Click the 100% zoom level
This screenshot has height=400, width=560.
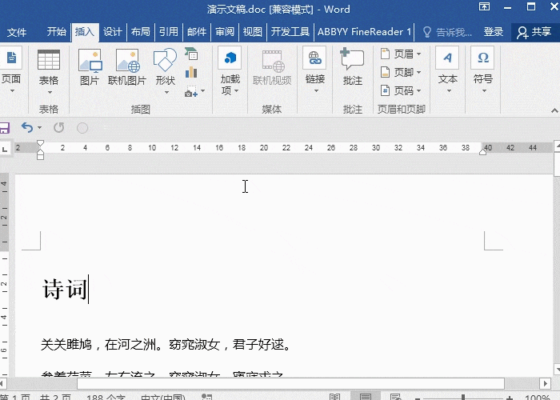pyautogui.click(x=538, y=397)
